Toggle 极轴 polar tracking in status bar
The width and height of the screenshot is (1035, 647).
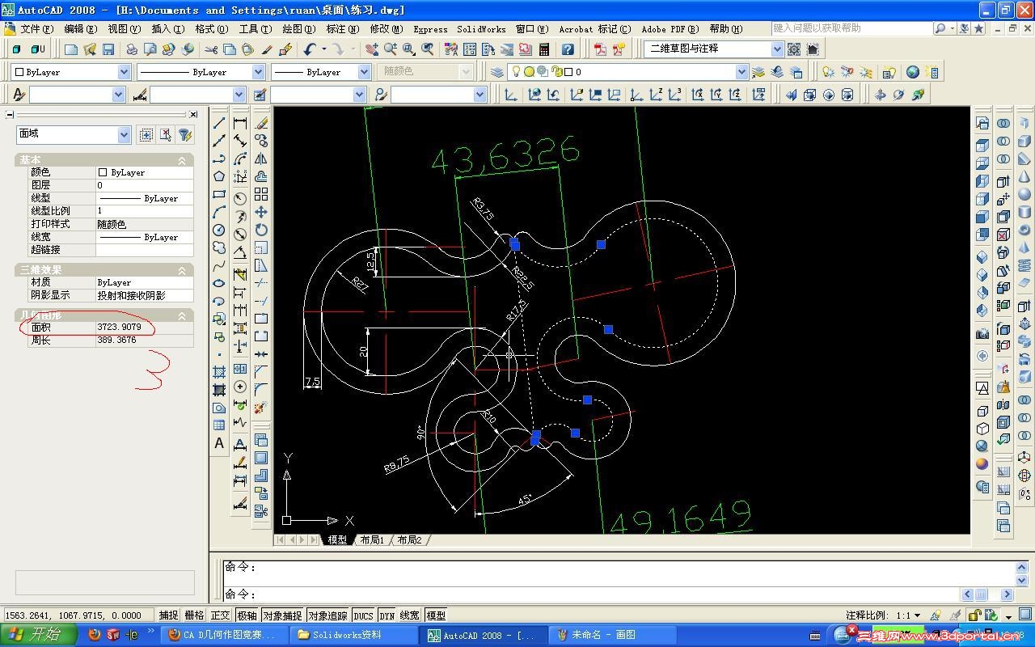(247, 615)
